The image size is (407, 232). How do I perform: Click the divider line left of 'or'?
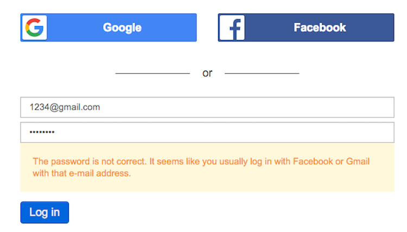coord(152,73)
